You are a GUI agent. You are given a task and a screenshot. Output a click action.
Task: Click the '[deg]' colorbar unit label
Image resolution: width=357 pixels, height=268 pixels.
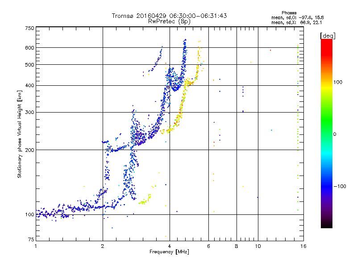[328, 36]
